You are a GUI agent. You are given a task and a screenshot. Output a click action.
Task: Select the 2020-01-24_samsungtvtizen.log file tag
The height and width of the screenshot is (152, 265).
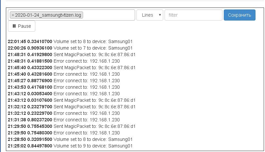pyautogui.click(x=48, y=15)
